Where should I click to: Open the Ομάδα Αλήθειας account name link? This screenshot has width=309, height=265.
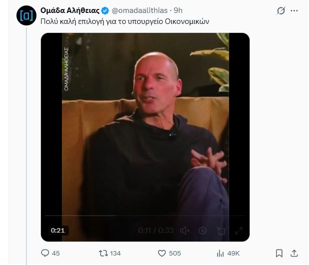[x=70, y=10]
